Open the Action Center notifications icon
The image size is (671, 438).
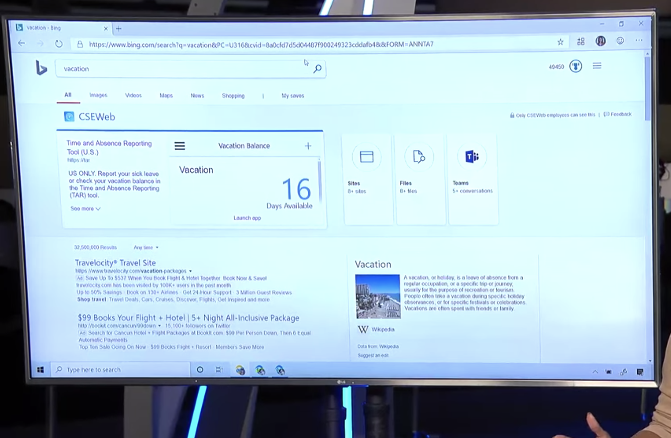[x=640, y=372]
